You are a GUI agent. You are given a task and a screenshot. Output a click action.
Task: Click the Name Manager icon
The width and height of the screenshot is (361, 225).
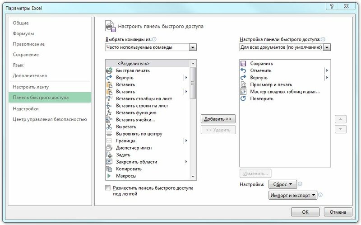109,148
